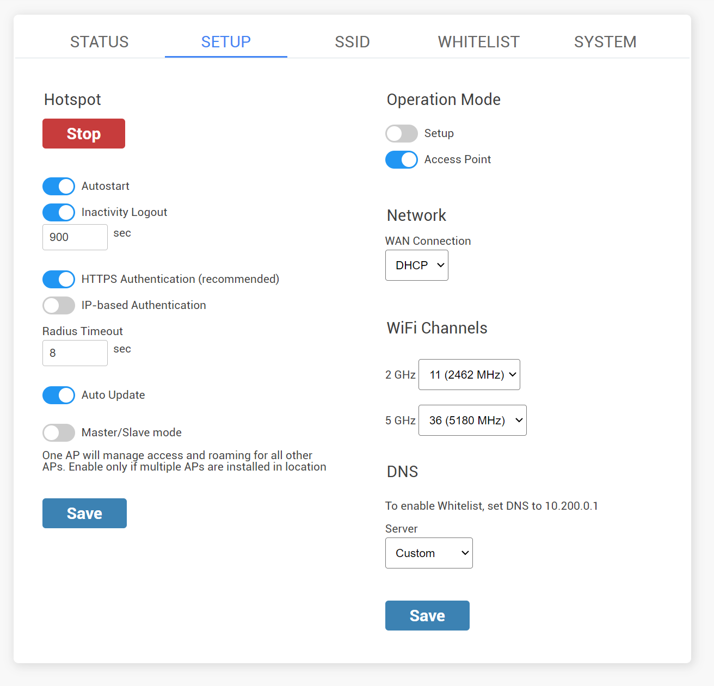Viewport: 714px width, 686px height.
Task: Toggle HTTPS Authentication off
Action: [x=59, y=279]
